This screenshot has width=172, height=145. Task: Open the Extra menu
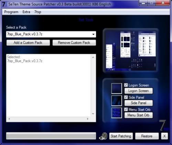[x=26, y=12]
